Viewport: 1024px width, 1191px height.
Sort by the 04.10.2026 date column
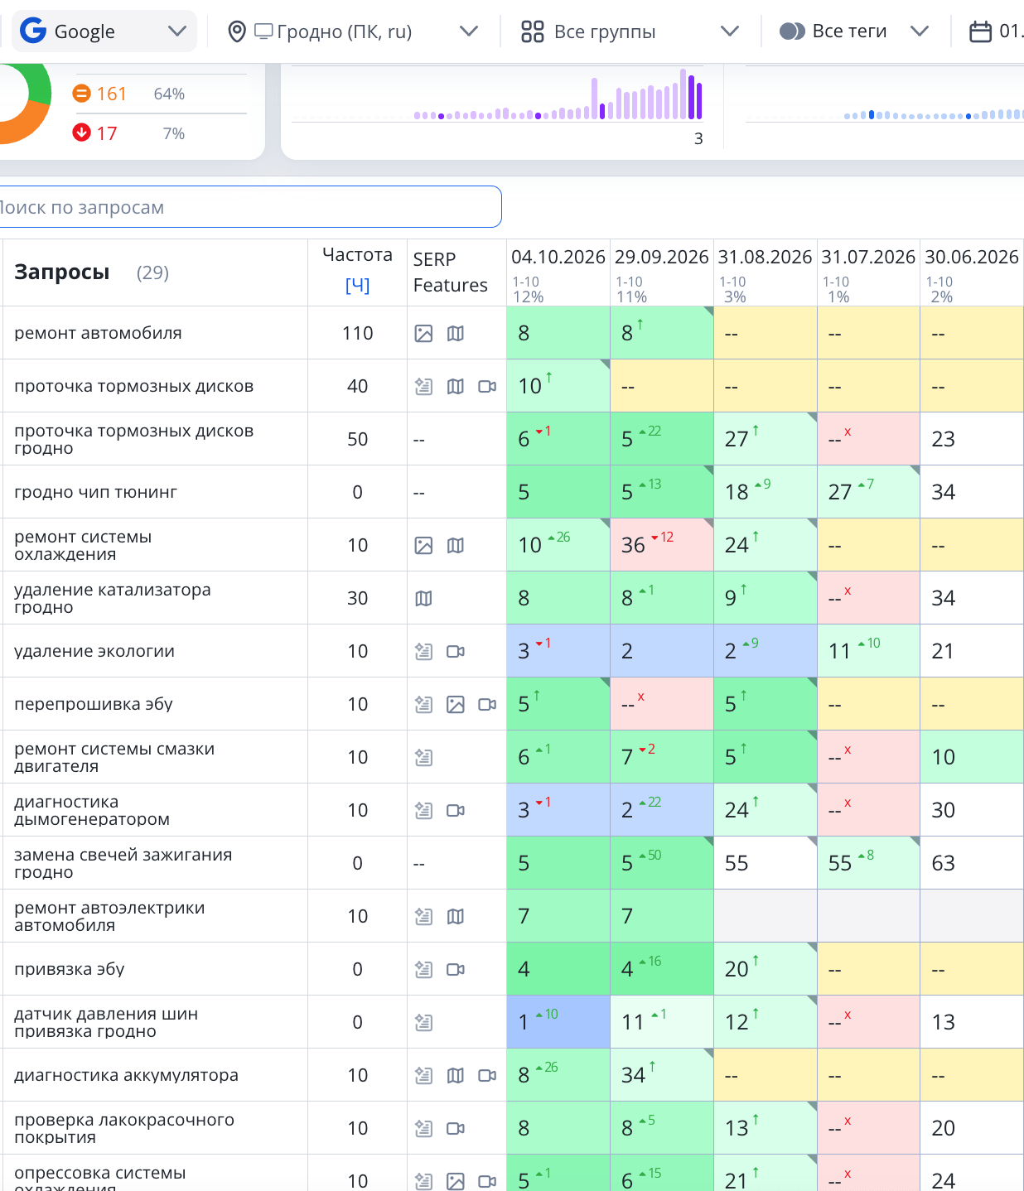coord(558,257)
